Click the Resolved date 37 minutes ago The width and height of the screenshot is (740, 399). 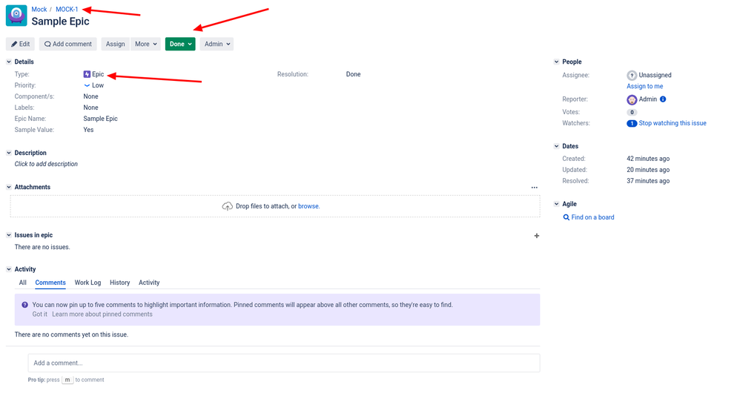tap(648, 181)
